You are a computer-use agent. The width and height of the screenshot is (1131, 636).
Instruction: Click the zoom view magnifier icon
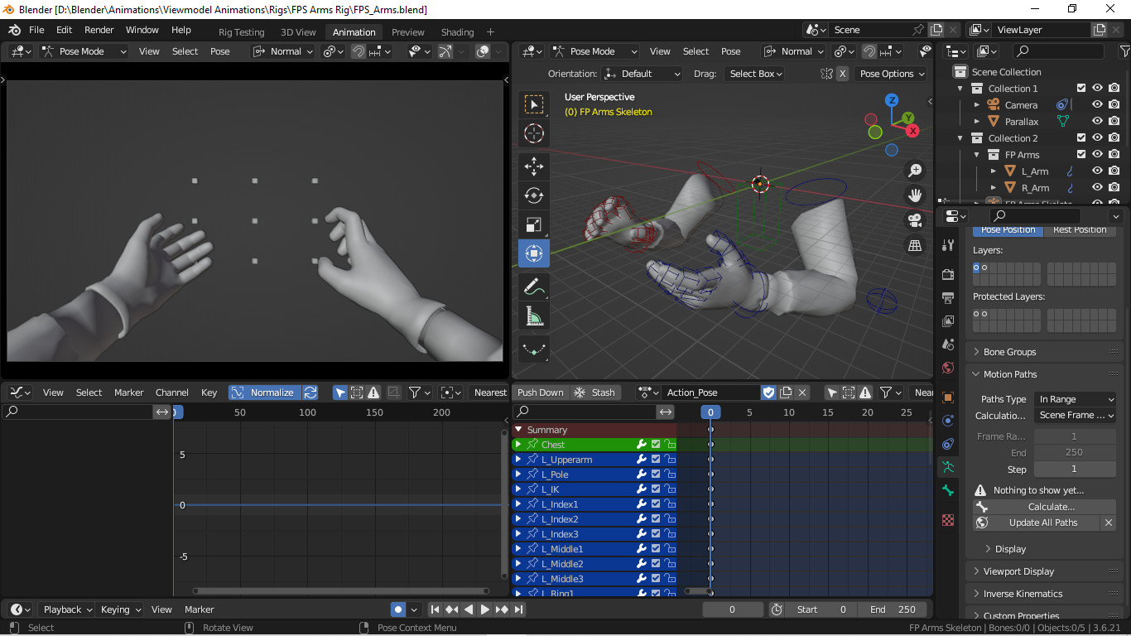click(915, 171)
